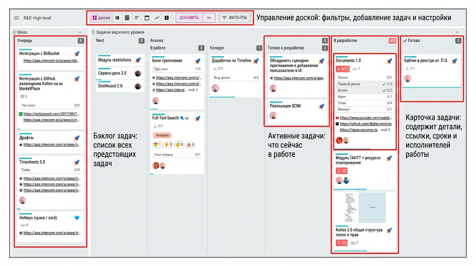Click the rocket icon on Реализация SCIM card
The width and height of the screenshot is (476, 266).
(321, 106)
